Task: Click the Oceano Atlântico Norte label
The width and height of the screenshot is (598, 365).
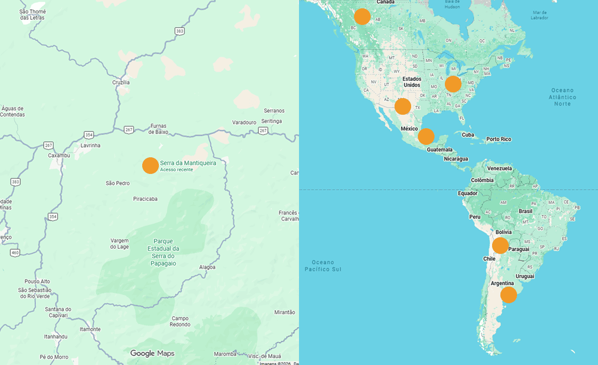Action: (x=563, y=97)
